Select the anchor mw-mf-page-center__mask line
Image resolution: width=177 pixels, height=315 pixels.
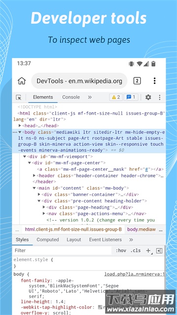100,169
